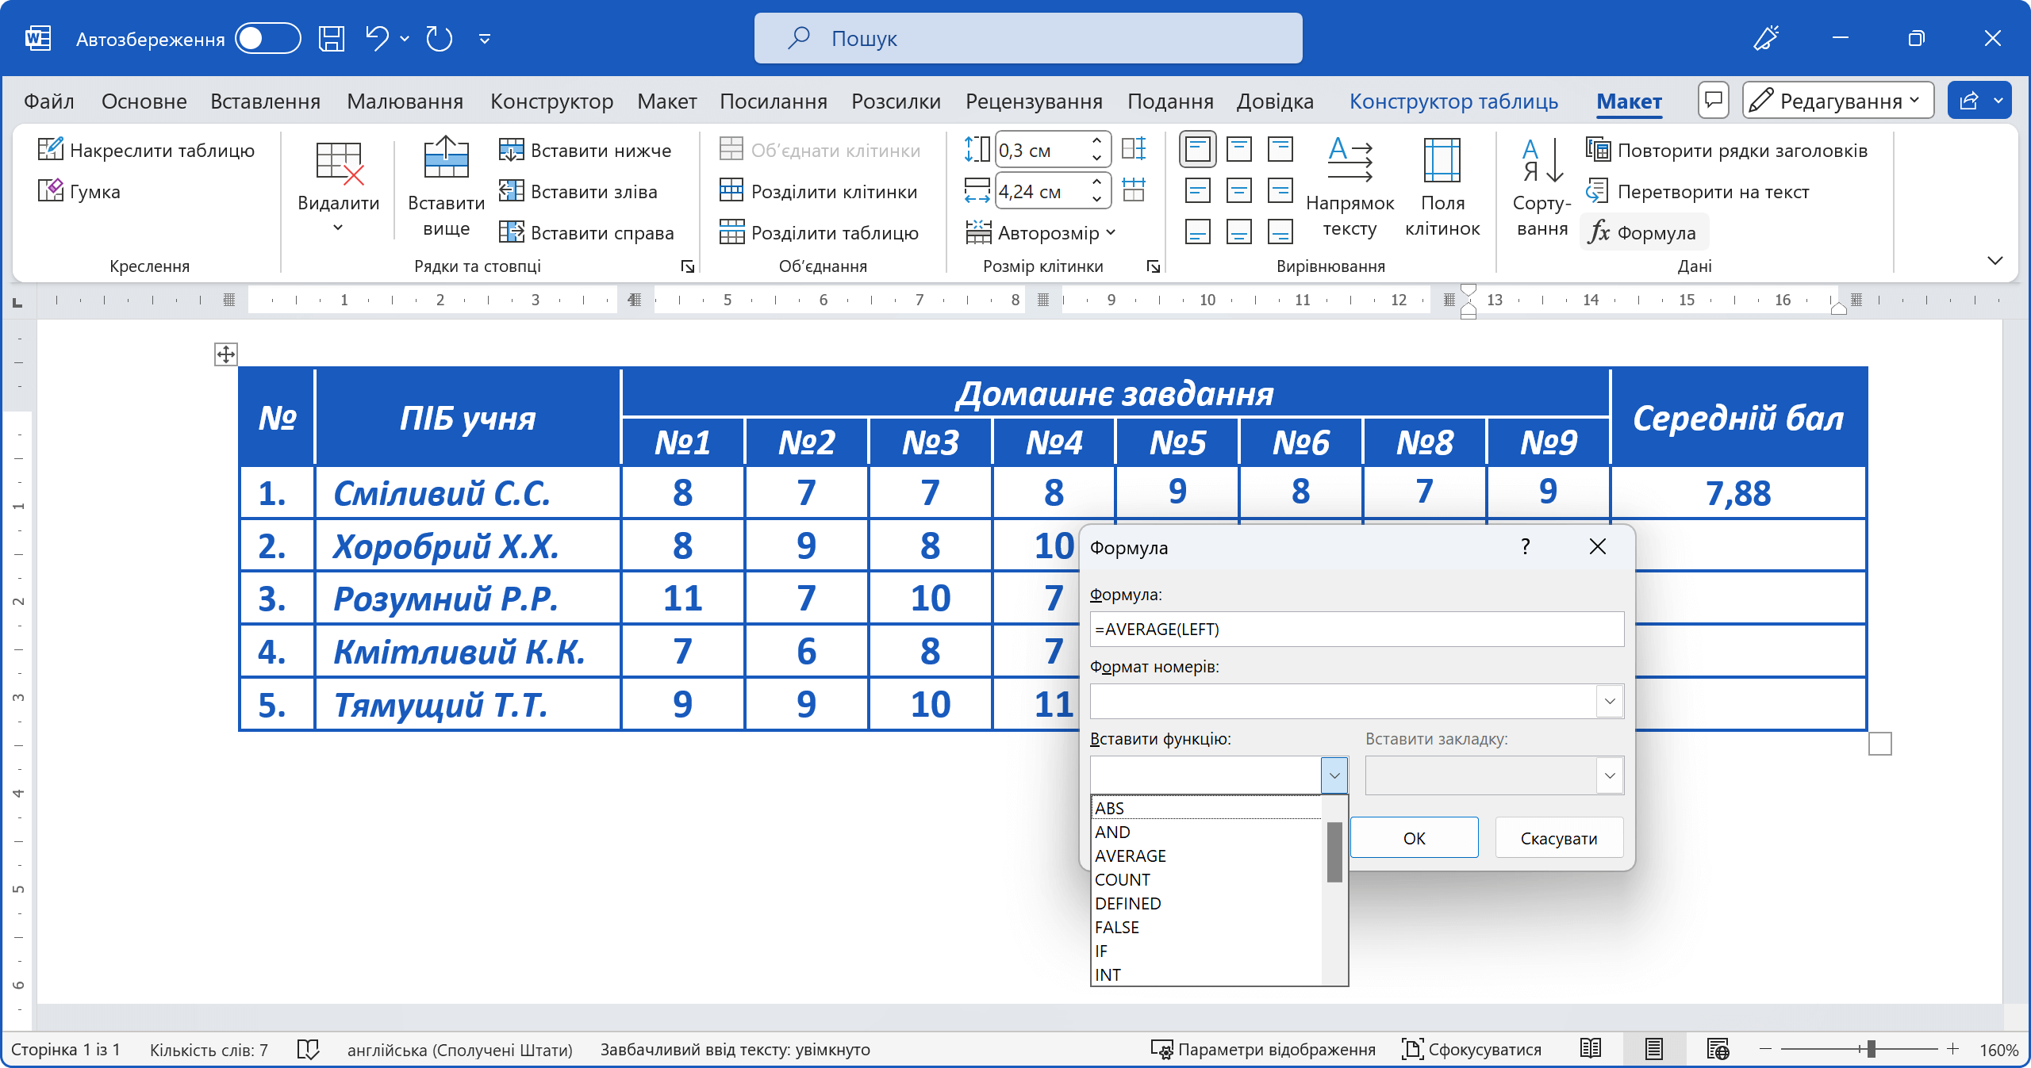Switch to Read Mode view in status bar

point(1591,1049)
